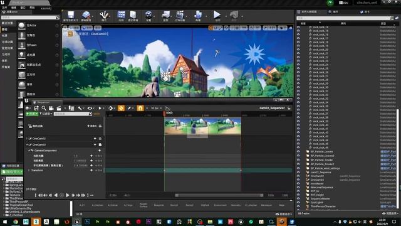Image resolution: width=401 pixels, height=226 pixels.
Task: Toggle visibility eye for ThirdPersonCharacter
Action: 298,206
